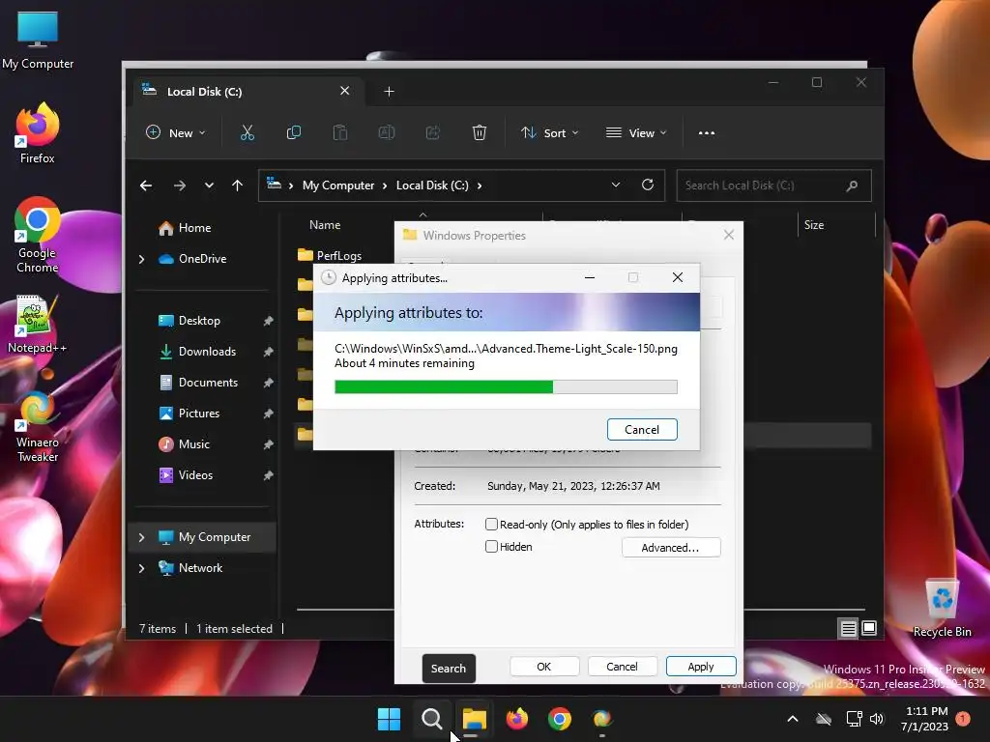Click the search magnifier in Explorer search box
Viewport: 990px width, 742px height.
coord(852,185)
